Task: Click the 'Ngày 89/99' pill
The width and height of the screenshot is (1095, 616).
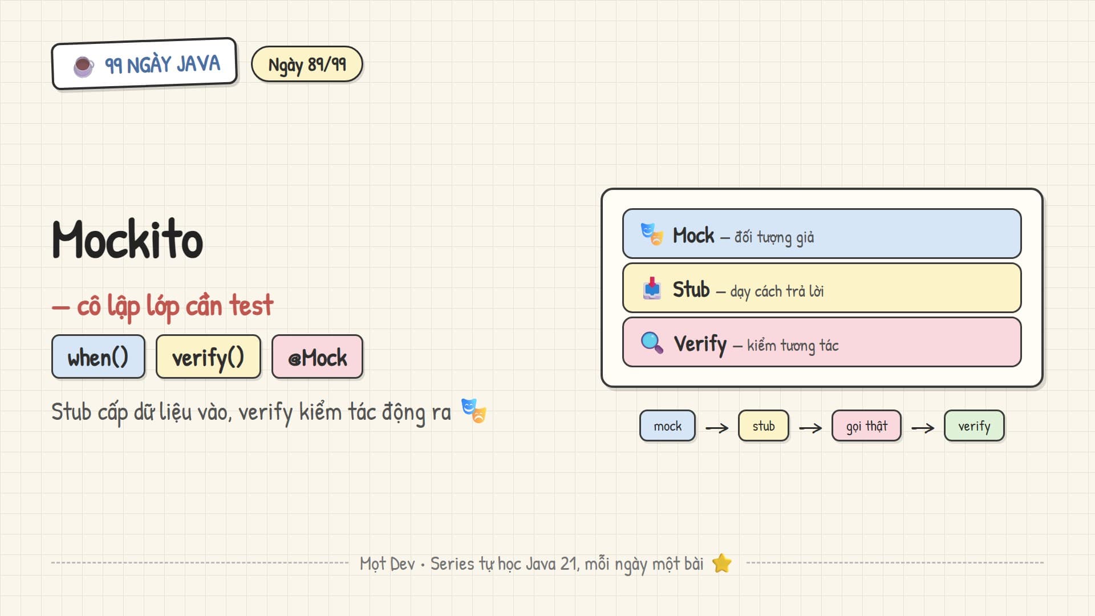Action: [x=307, y=64]
